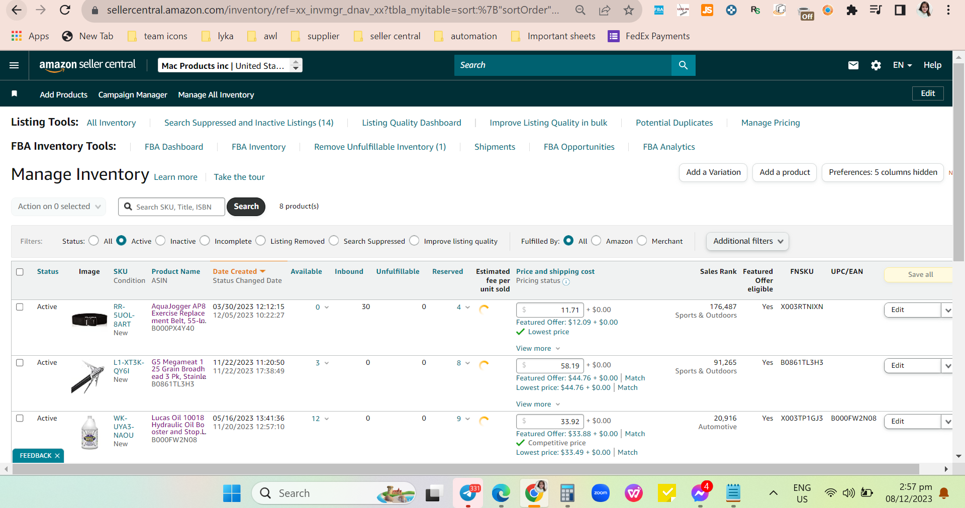Select the Status All radio button
The image size is (965, 508).
pos(94,241)
